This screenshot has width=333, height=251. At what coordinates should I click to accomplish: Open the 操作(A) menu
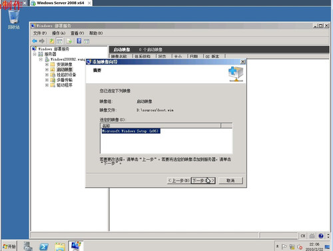59,33
